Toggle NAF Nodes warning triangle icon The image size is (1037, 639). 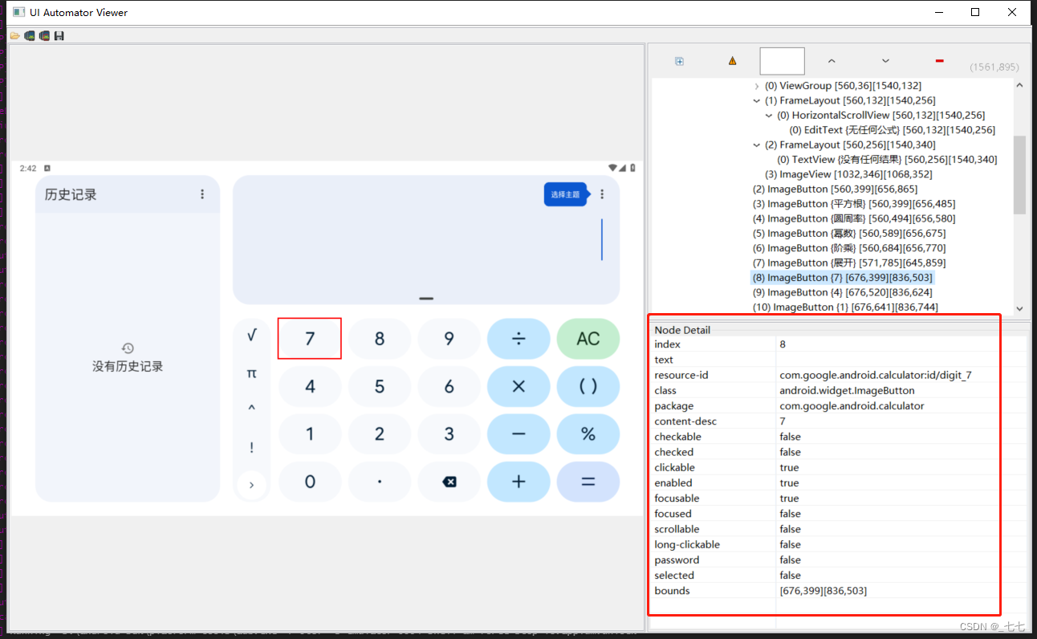[732, 61]
